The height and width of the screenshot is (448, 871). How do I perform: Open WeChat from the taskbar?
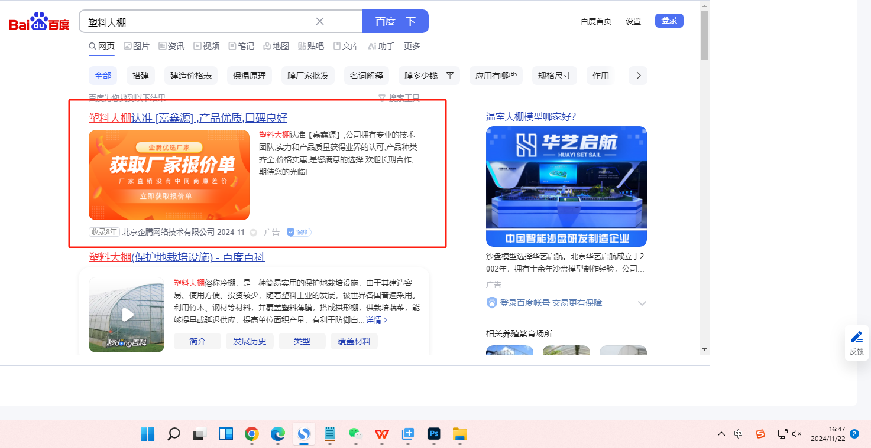tap(355, 434)
